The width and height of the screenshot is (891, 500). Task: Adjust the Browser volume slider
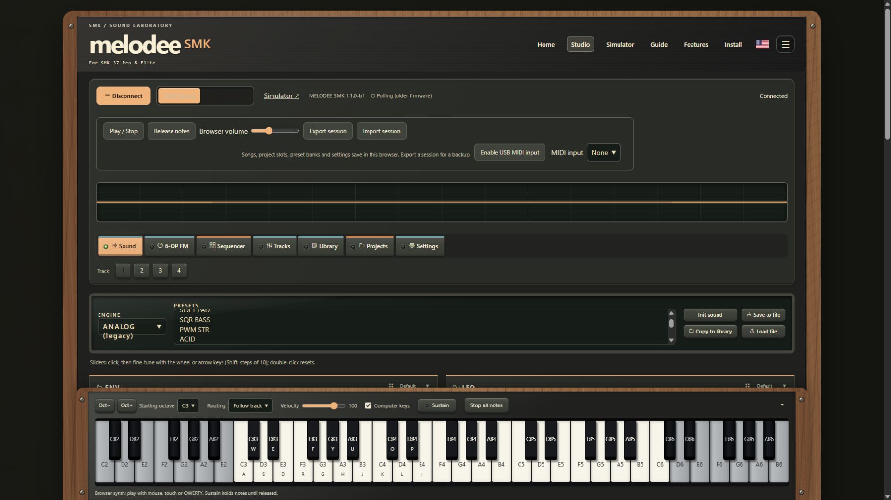click(x=275, y=131)
